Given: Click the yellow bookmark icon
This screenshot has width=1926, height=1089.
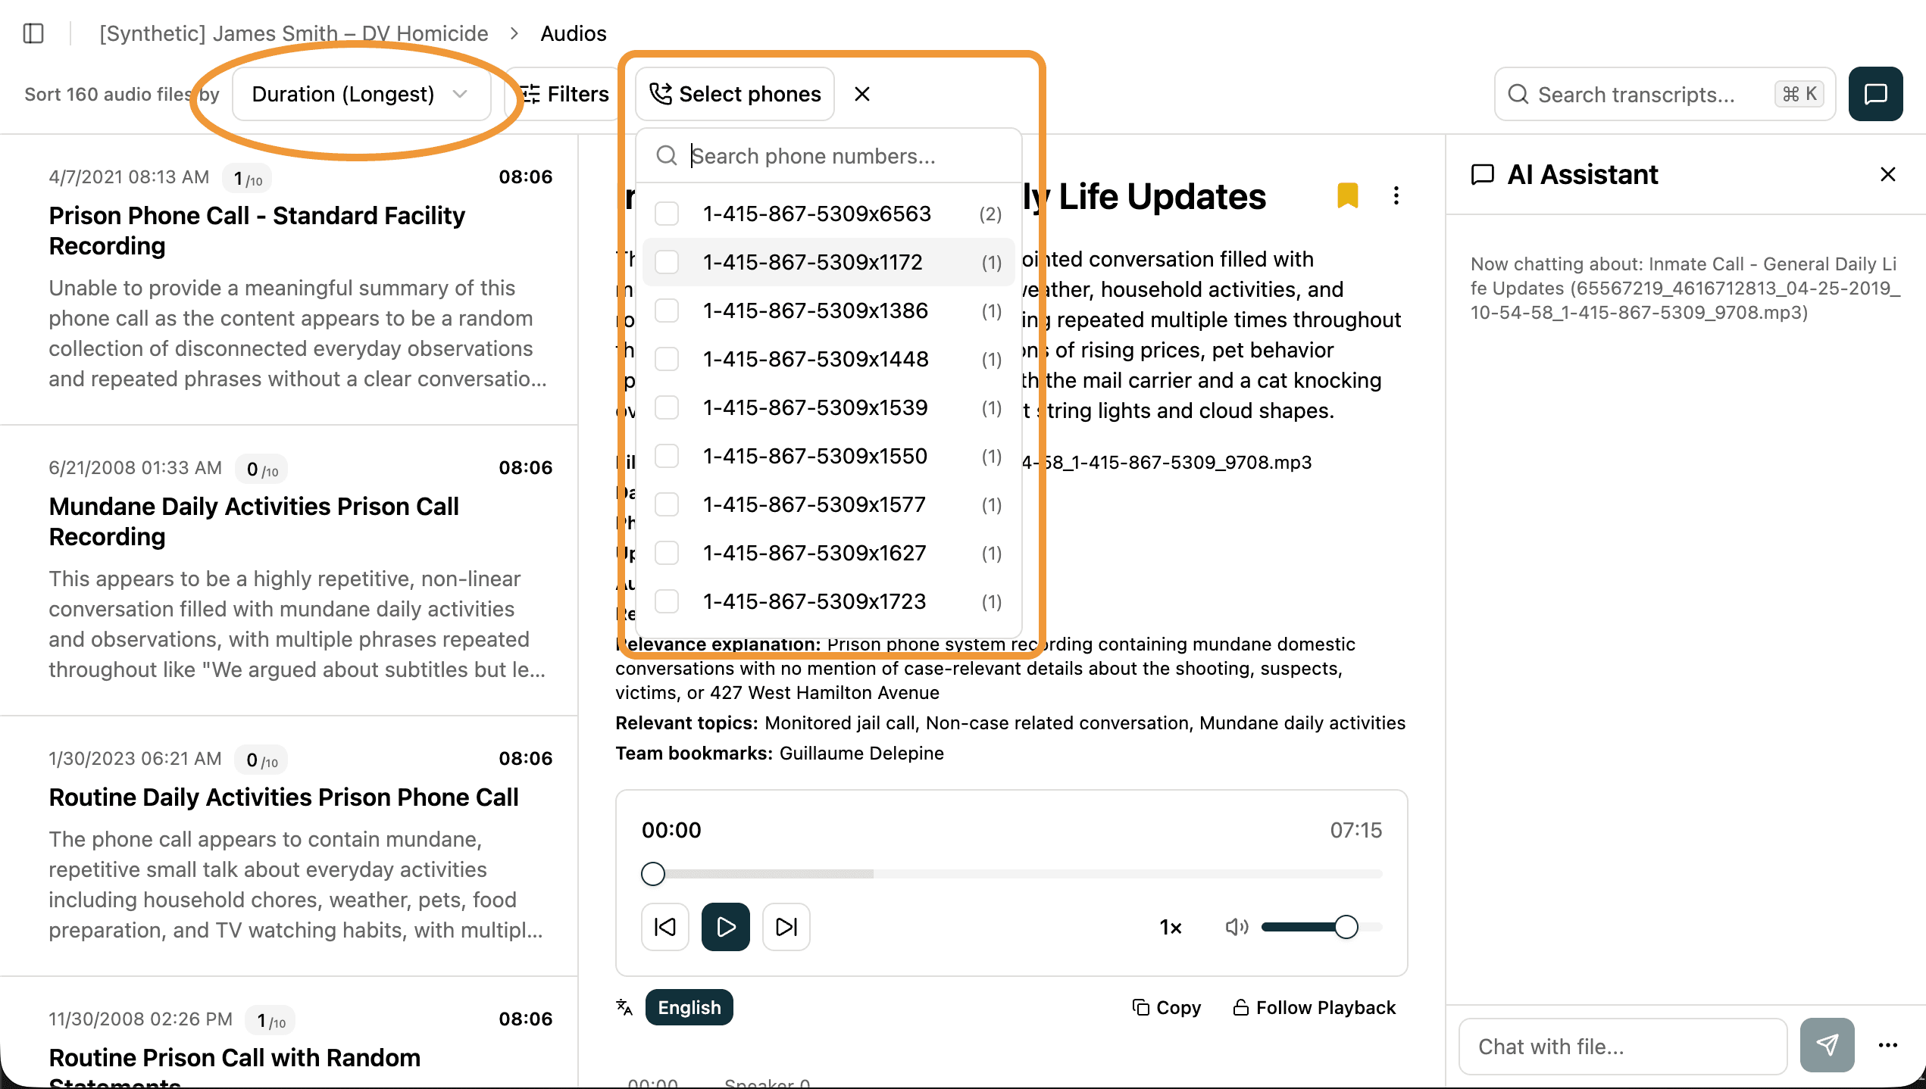Looking at the screenshot, I should click(x=1347, y=195).
